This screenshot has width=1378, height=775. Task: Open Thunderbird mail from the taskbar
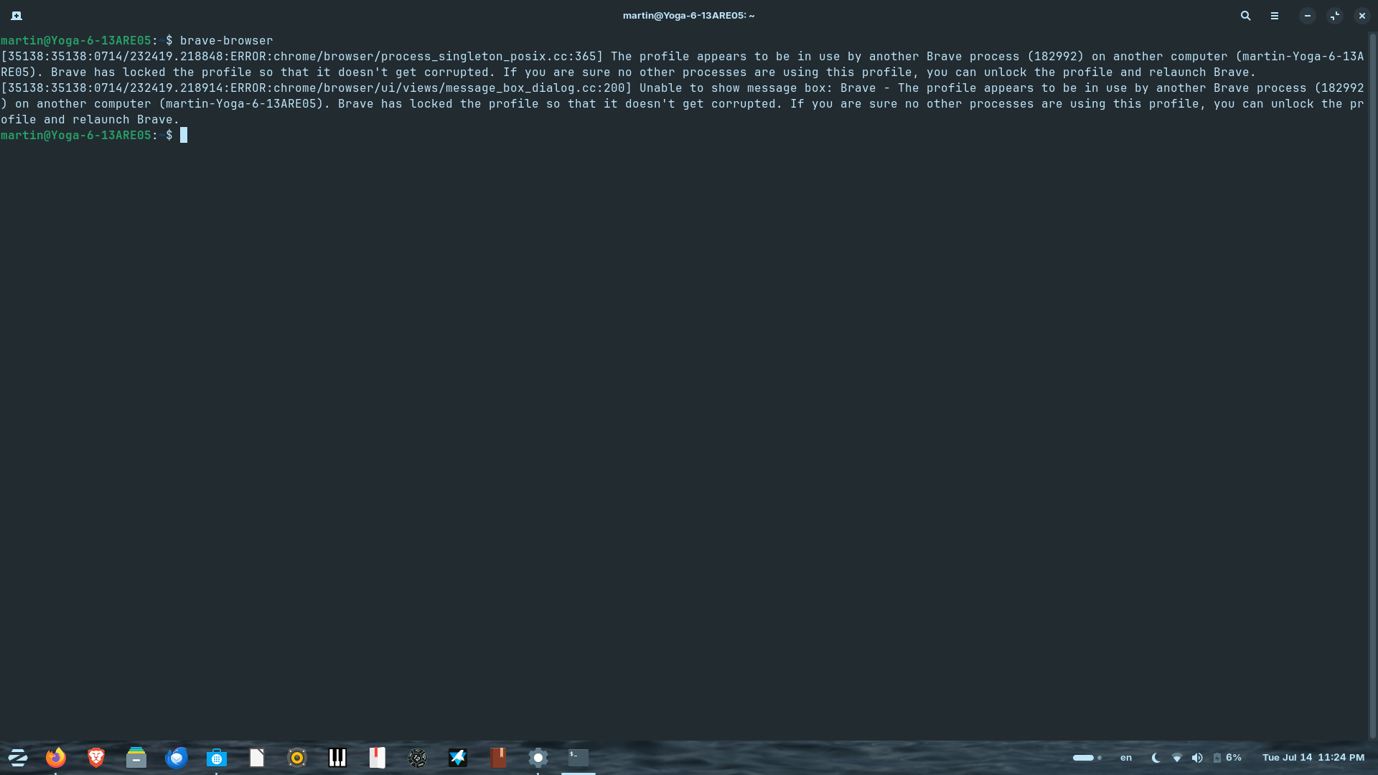177,757
